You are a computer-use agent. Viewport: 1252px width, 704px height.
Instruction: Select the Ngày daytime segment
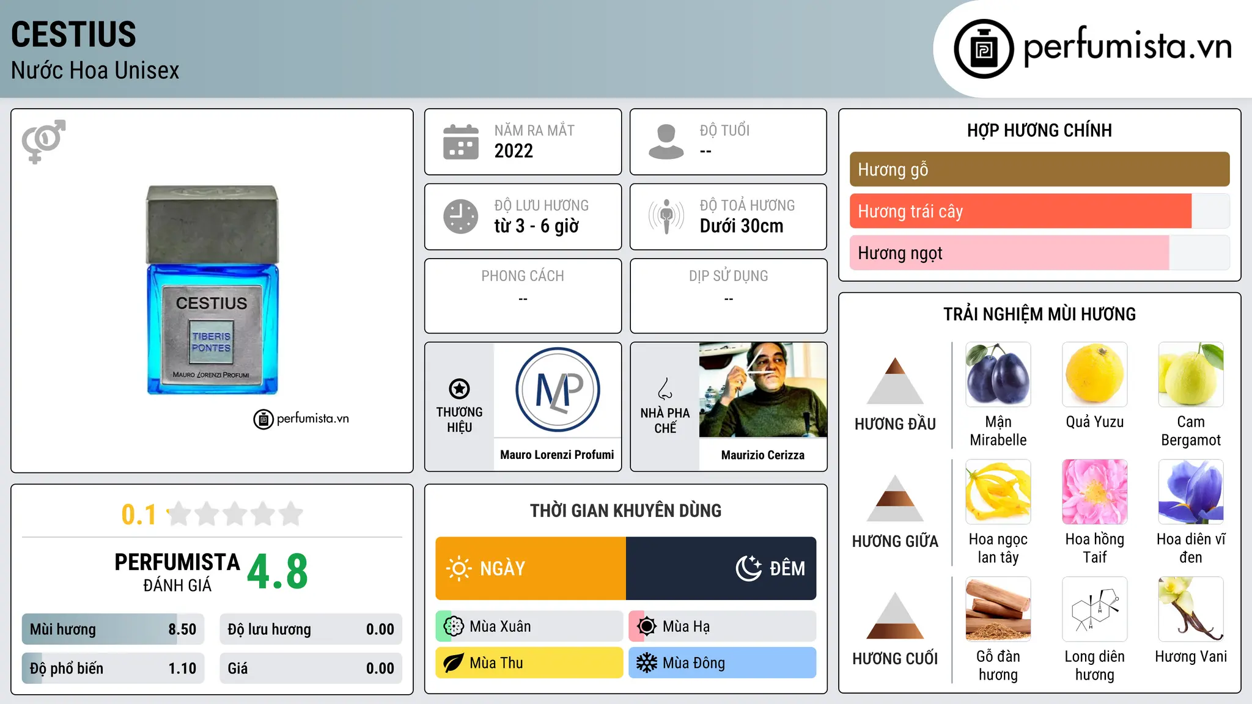pos(531,568)
